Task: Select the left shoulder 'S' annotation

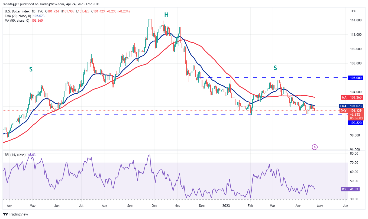Action: click(x=31, y=69)
